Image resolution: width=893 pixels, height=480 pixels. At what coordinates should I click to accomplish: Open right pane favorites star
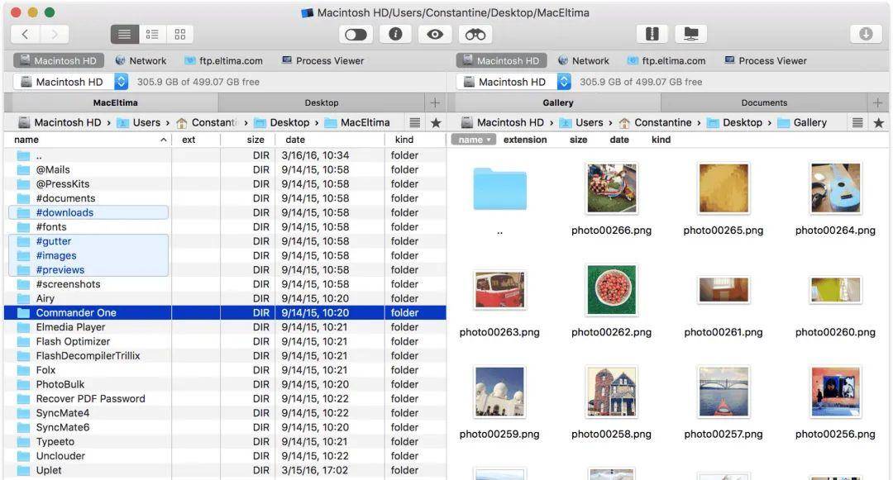click(879, 122)
